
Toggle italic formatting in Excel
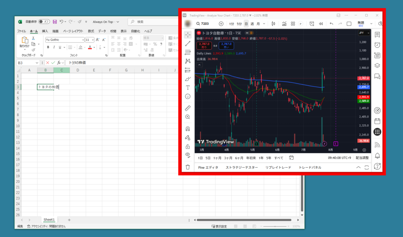54,47
